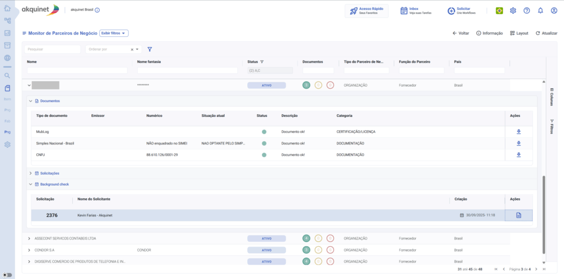The height and width of the screenshot is (279, 564).
Task: Expand the CONDOR S.A row
Action: 29,250
